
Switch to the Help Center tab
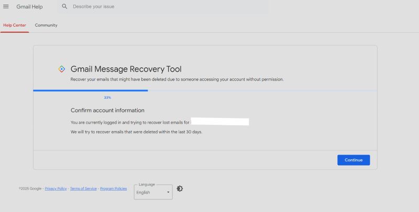(15, 25)
